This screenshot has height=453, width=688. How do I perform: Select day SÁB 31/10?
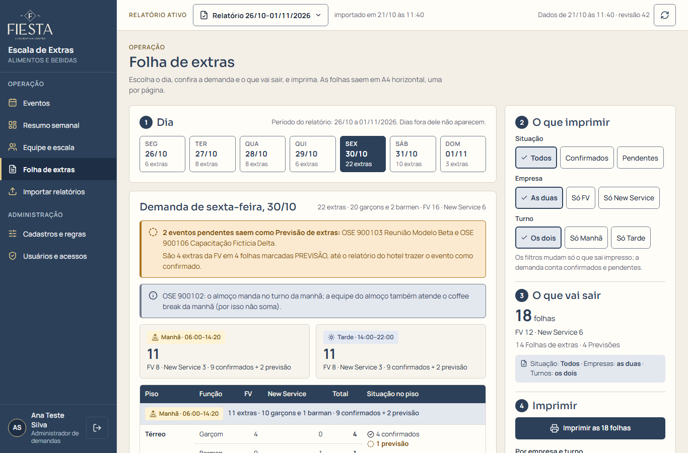413,154
